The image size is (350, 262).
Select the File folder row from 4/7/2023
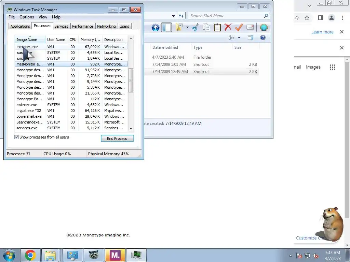[x=202, y=57]
